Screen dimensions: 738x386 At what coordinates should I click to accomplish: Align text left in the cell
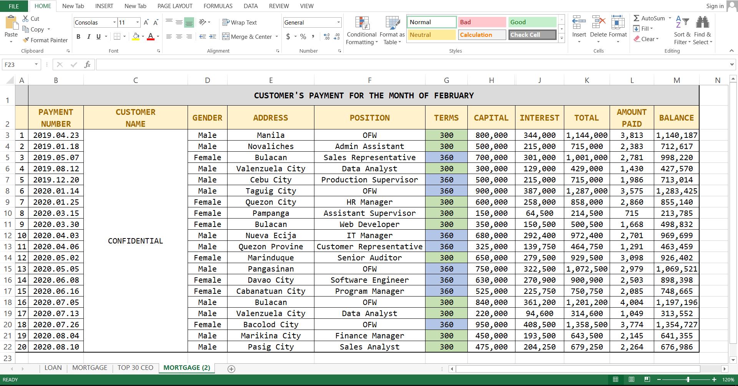tap(169, 36)
